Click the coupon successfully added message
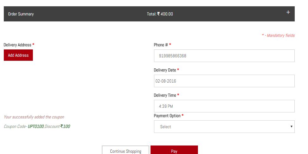Image resolution: width=308 pixels, height=154 pixels. click(x=34, y=117)
